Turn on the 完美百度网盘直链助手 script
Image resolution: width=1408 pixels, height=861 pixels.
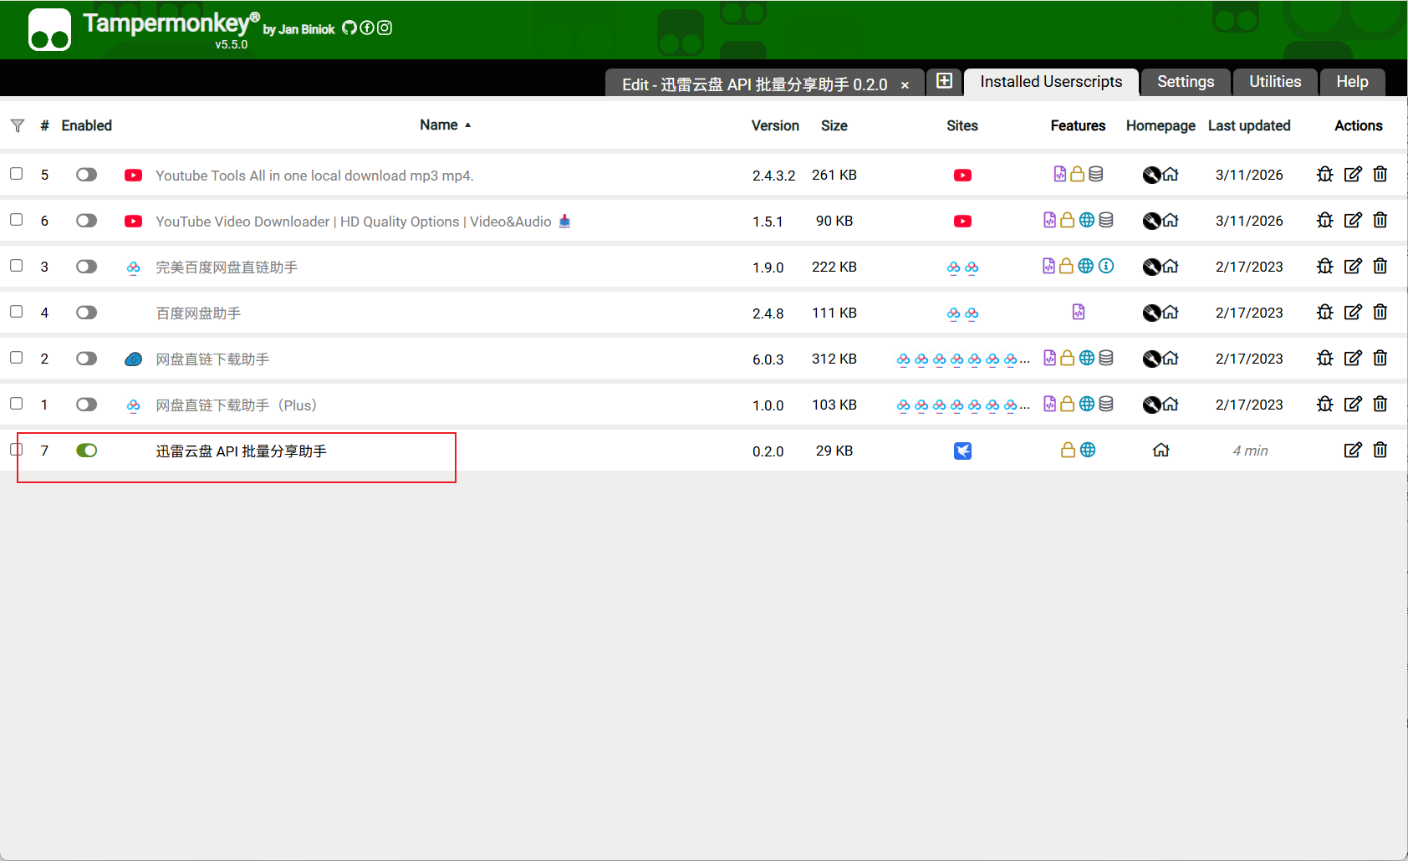pyautogui.click(x=87, y=267)
